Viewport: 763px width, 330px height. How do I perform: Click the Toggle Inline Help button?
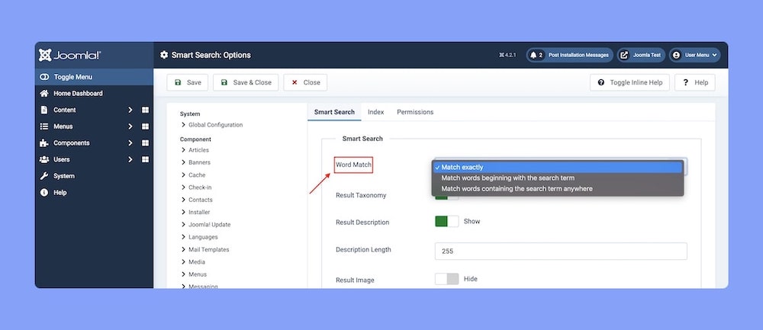(x=629, y=82)
